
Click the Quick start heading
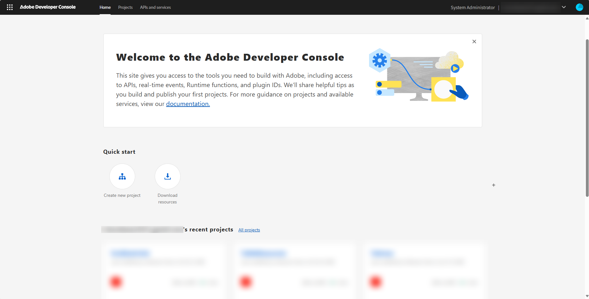click(119, 152)
